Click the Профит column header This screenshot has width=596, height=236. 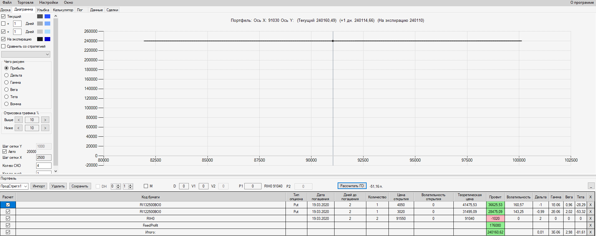click(495, 197)
